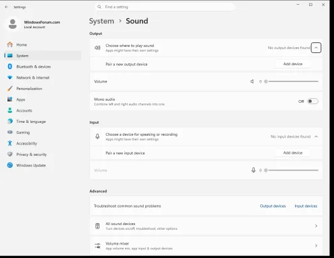The image size is (334, 258).
Task: Open All sound devices chevron
Action: (316, 226)
